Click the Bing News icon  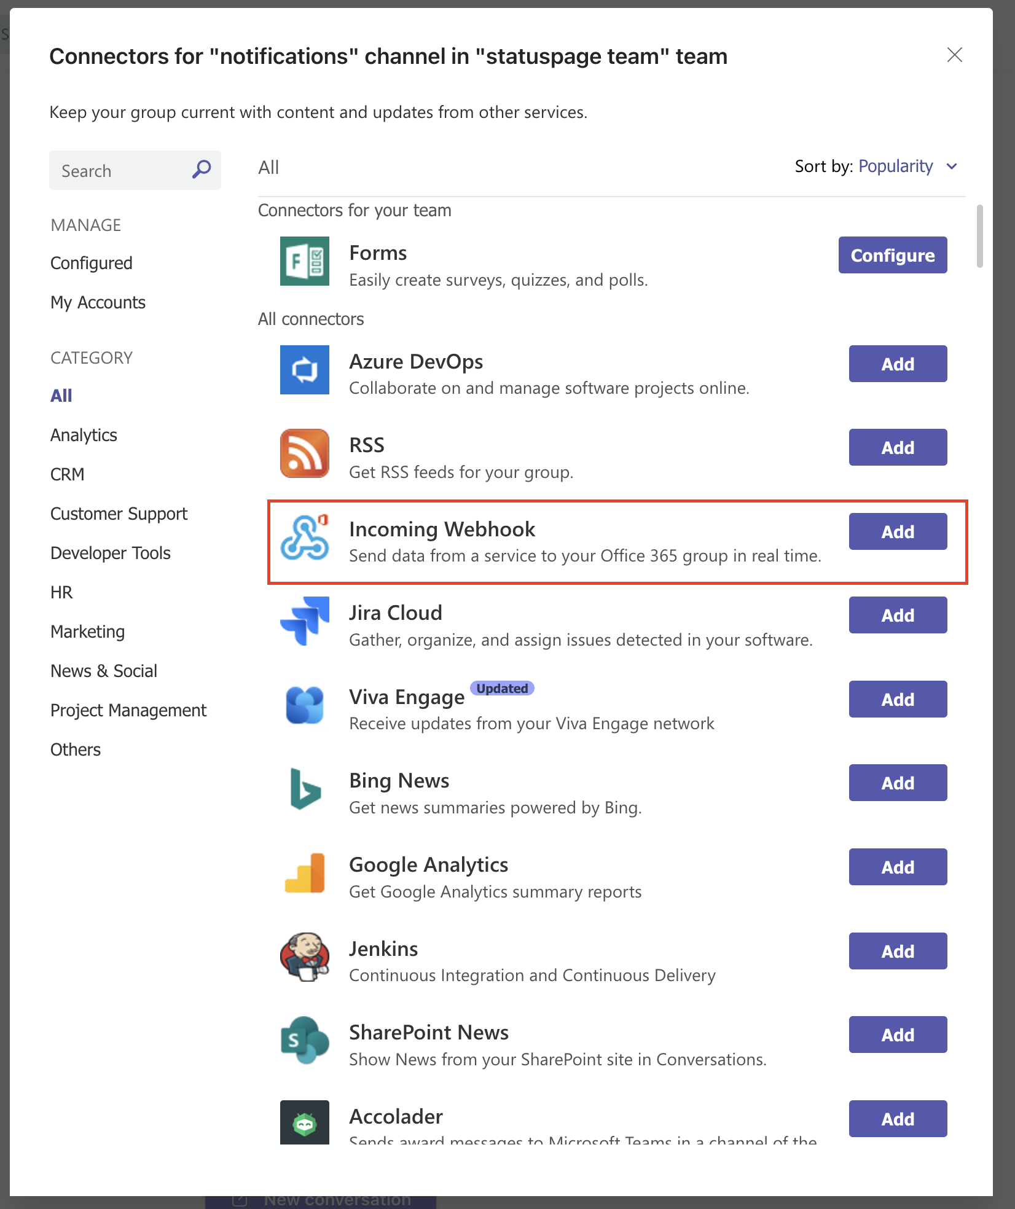[304, 789]
